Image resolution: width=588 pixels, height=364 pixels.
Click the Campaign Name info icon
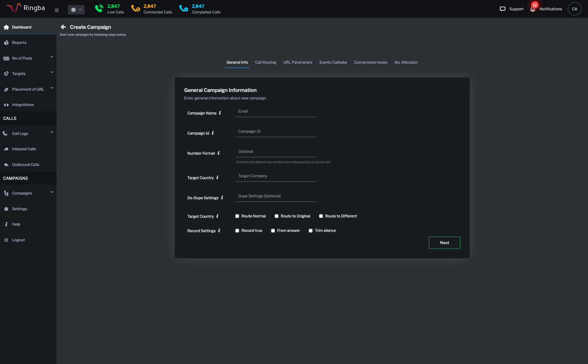coord(220,113)
